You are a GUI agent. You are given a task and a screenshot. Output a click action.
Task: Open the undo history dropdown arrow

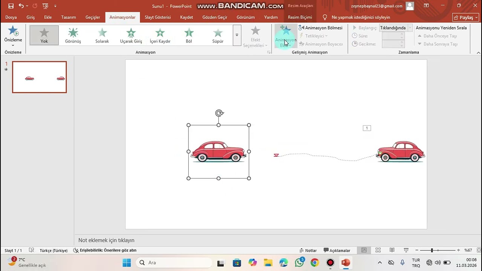(27, 6)
